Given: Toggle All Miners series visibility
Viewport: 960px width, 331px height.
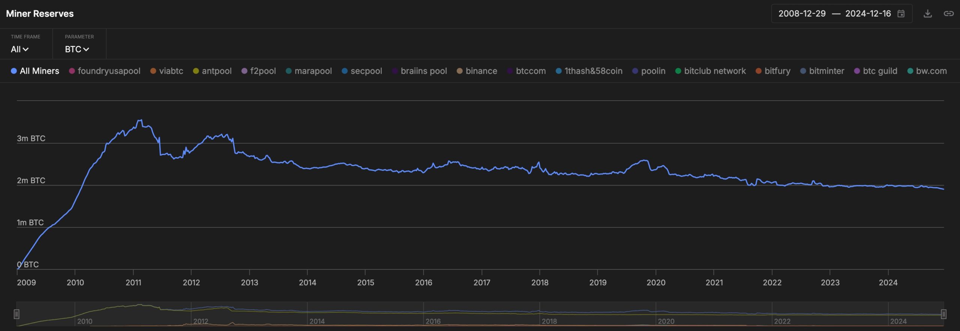Looking at the screenshot, I should [x=35, y=71].
